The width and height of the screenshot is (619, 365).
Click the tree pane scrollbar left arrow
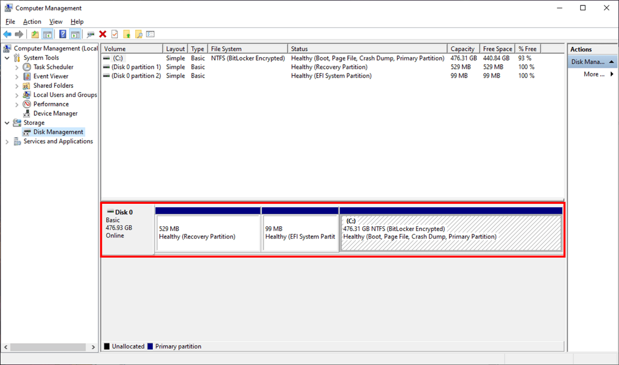[x=6, y=347]
